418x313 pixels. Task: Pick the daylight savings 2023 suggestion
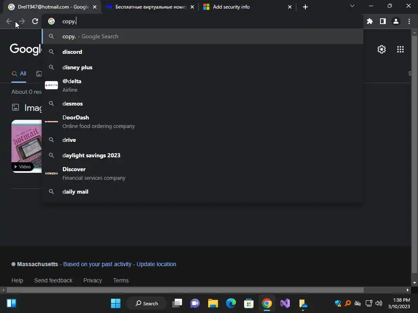(x=202, y=155)
